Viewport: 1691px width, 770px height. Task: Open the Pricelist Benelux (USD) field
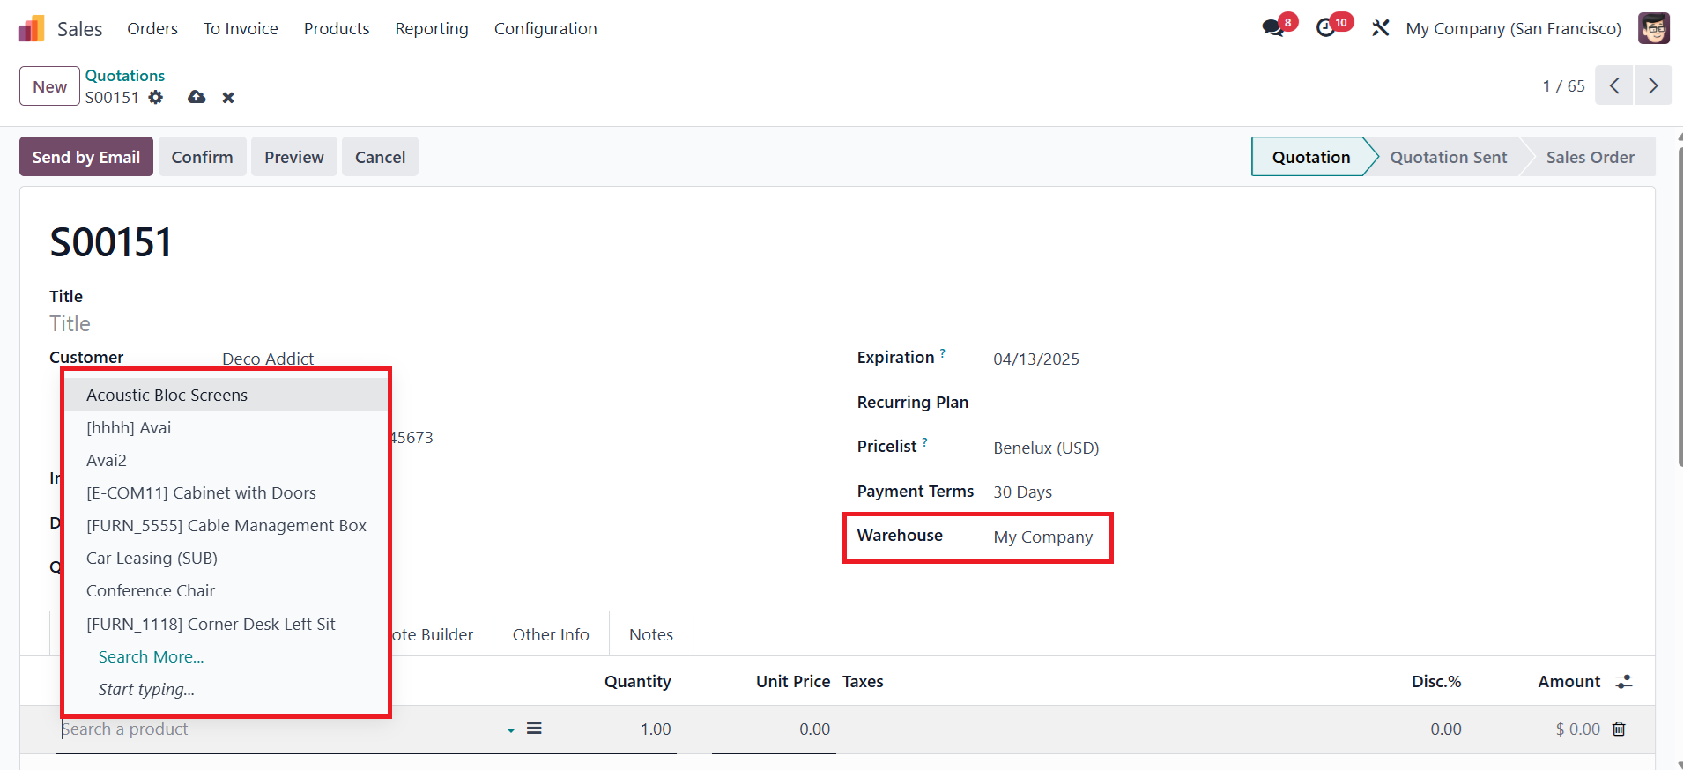tap(1045, 448)
